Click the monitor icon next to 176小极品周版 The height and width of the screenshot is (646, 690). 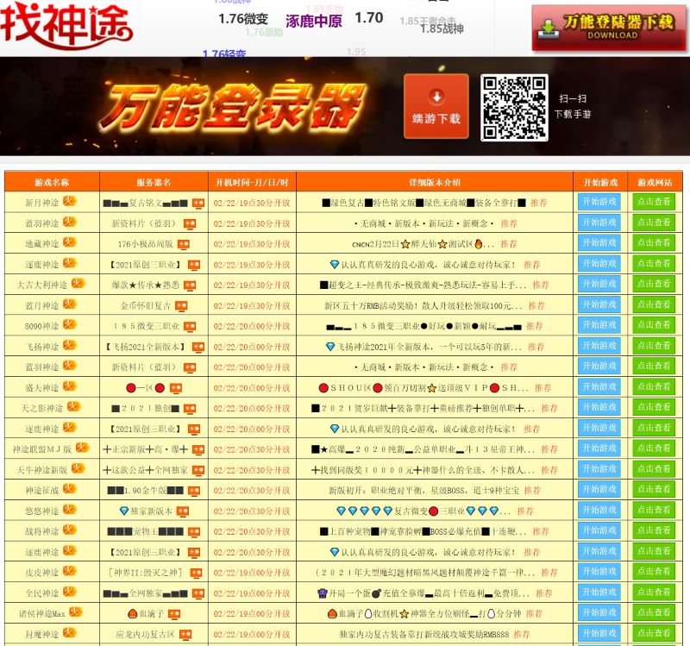(x=184, y=244)
